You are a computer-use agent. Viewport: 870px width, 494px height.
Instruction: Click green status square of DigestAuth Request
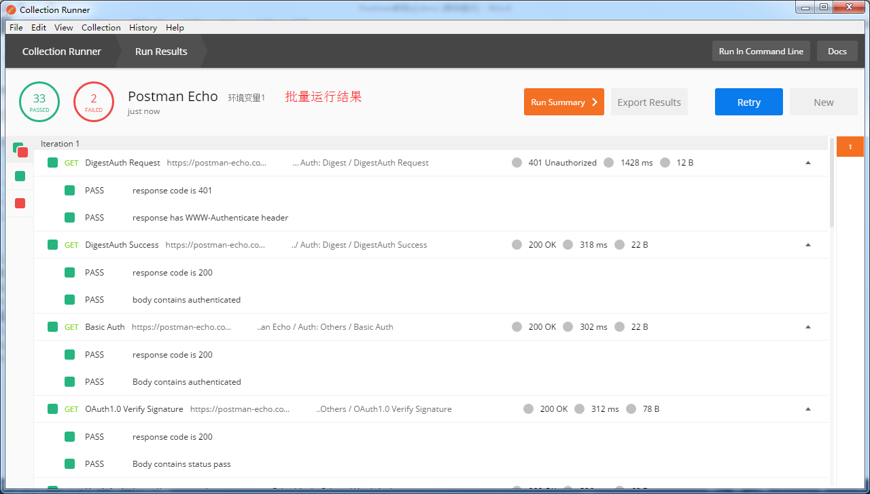coord(52,163)
